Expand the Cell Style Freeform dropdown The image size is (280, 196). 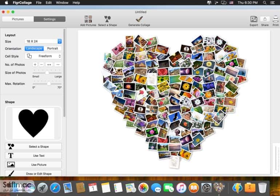(x=43, y=56)
